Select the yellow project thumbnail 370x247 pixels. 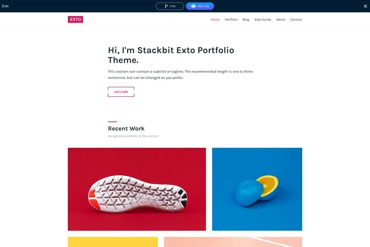coord(113,242)
